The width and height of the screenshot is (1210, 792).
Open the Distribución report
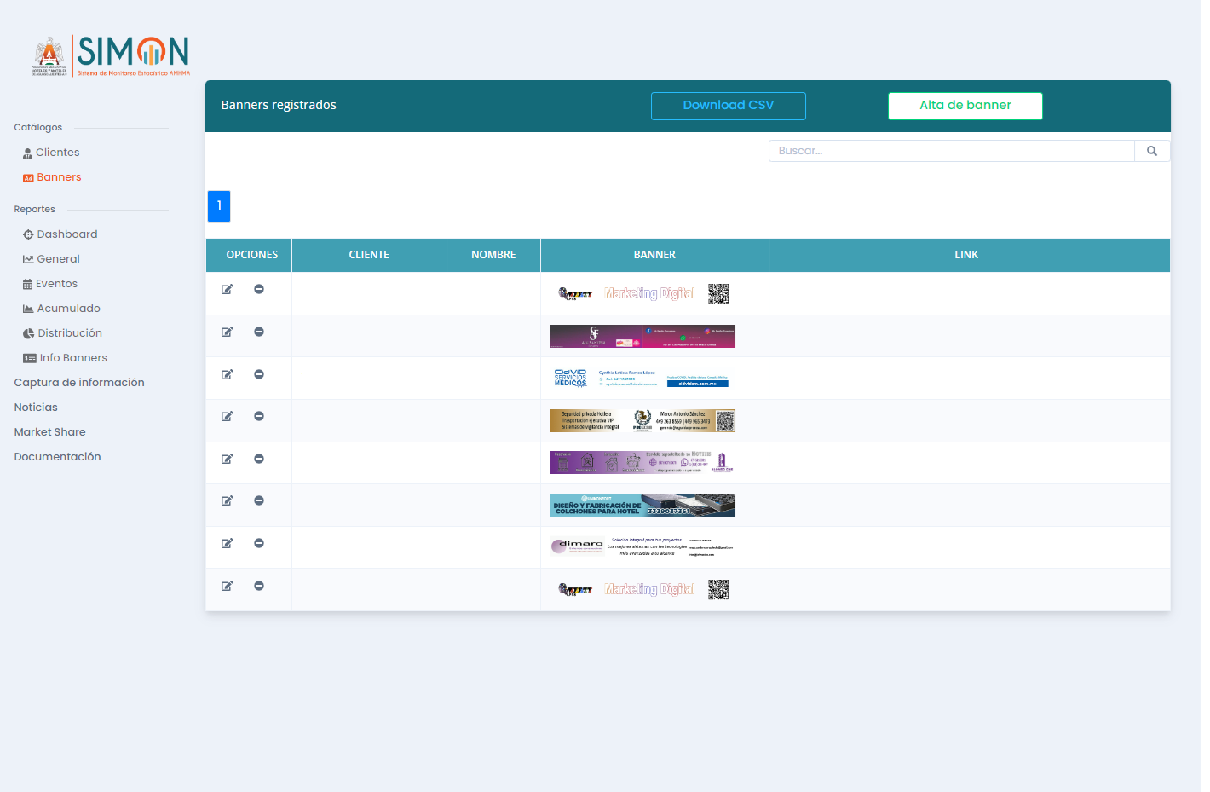69,333
